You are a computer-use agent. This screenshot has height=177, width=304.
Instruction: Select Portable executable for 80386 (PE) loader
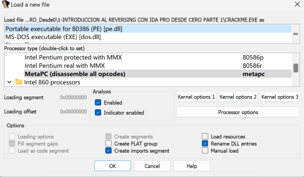(148, 29)
